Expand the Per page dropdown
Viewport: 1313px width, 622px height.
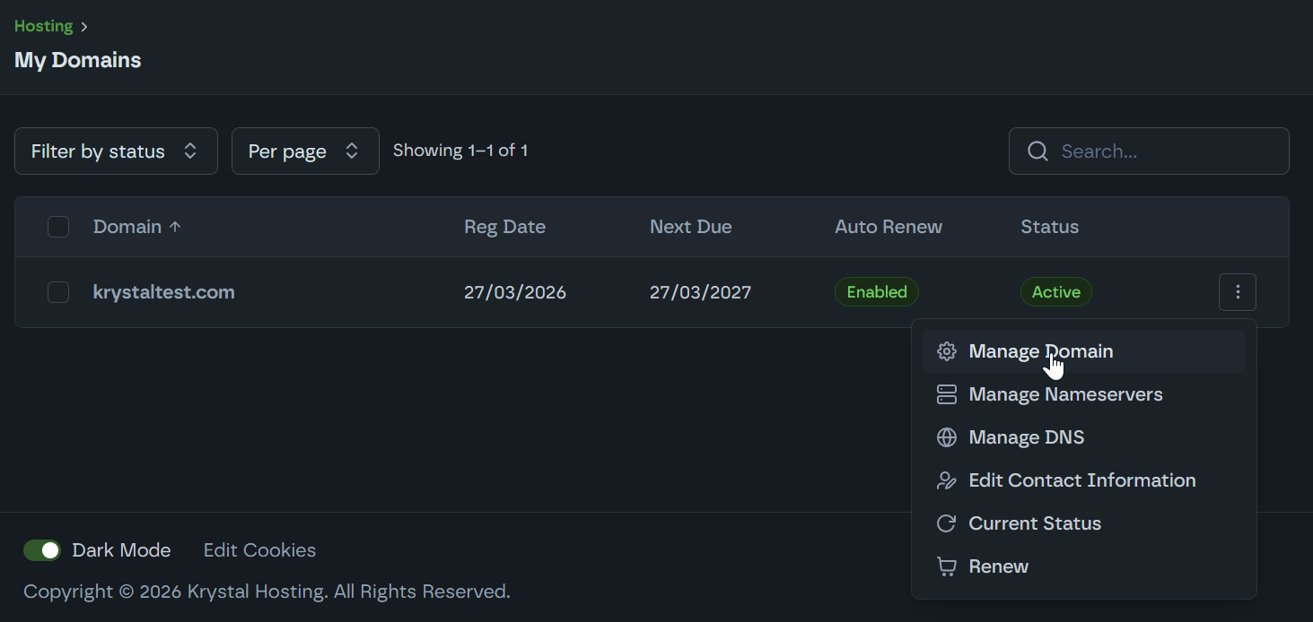pyautogui.click(x=305, y=151)
